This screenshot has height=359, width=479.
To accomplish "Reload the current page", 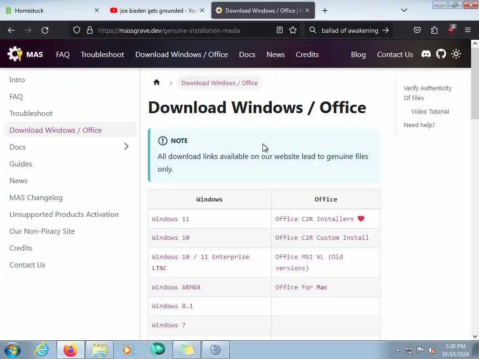I will click(45, 30).
